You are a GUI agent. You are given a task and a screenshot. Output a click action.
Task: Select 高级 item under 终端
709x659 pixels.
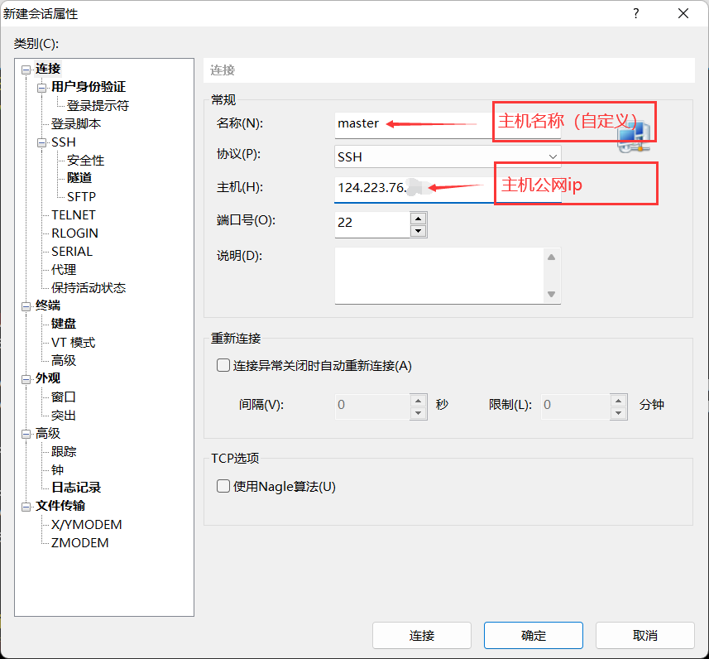pyautogui.click(x=64, y=361)
